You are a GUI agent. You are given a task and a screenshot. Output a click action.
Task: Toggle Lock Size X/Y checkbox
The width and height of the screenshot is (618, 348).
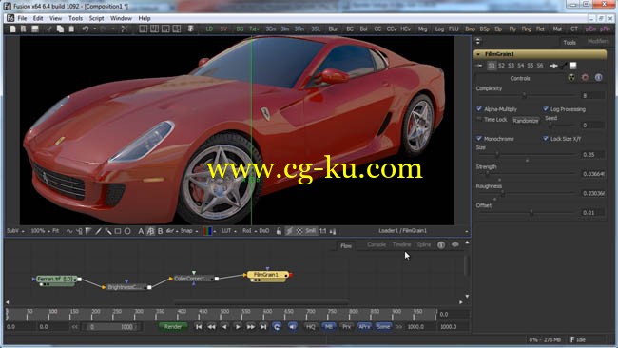(546, 138)
